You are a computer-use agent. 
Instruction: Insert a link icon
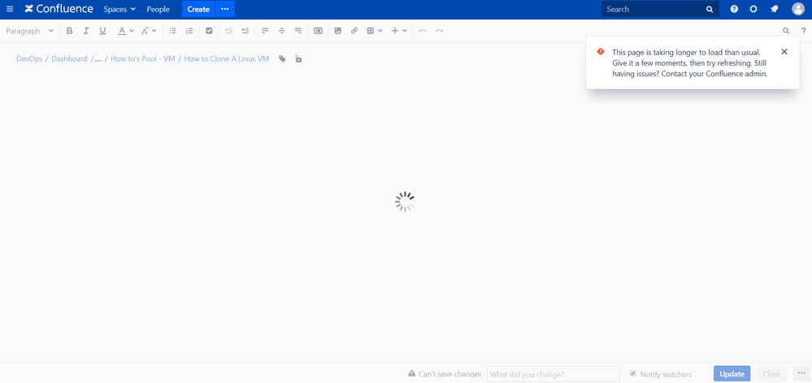tap(354, 31)
